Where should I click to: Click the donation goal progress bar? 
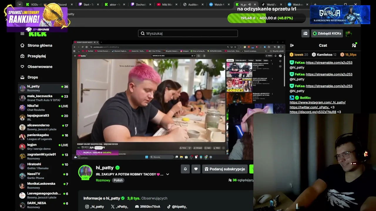point(266,18)
